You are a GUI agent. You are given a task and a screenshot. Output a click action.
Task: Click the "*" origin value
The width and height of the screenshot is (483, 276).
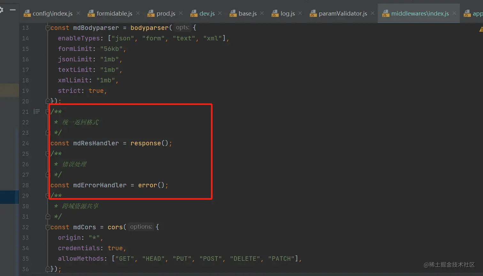point(94,238)
